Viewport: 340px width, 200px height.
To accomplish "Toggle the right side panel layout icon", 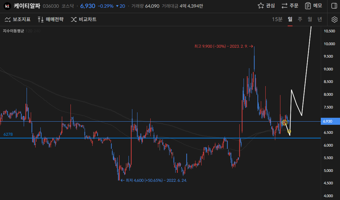I will [x=334, y=6].
